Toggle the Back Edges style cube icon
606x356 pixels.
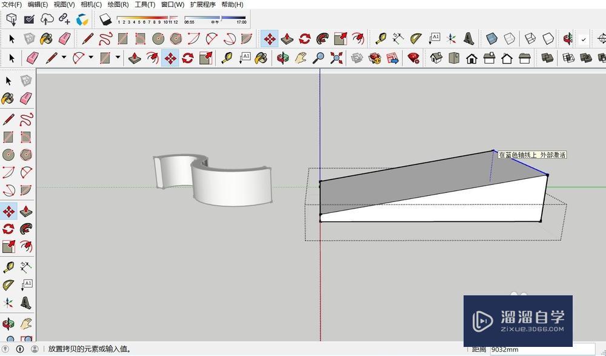point(510,39)
